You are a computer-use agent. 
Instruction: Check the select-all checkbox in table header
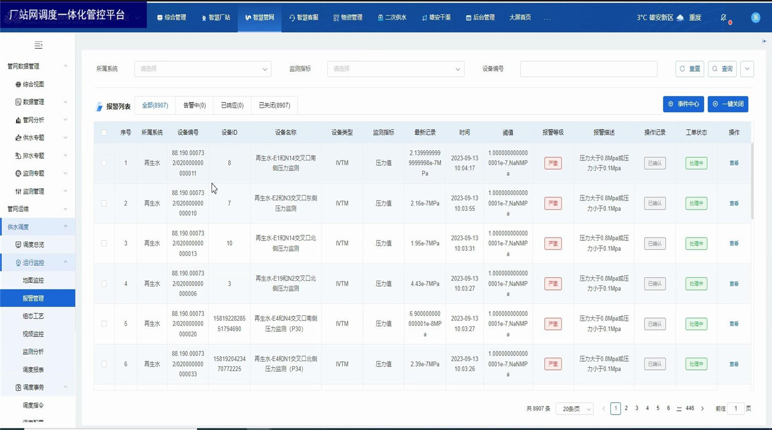tap(104, 132)
